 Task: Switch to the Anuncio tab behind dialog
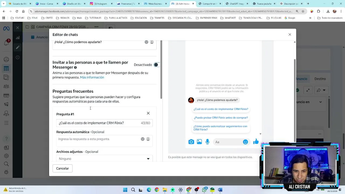point(301,79)
